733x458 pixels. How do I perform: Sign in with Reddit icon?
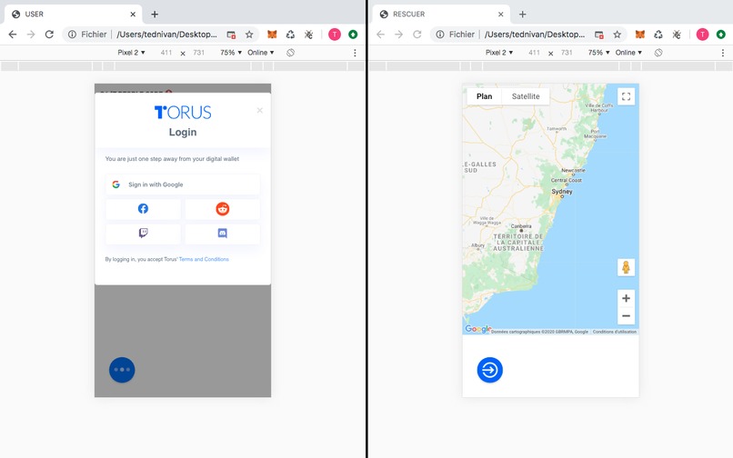tap(223, 209)
